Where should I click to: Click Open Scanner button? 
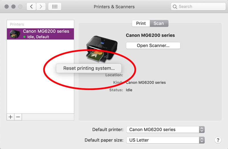coord(153,45)
